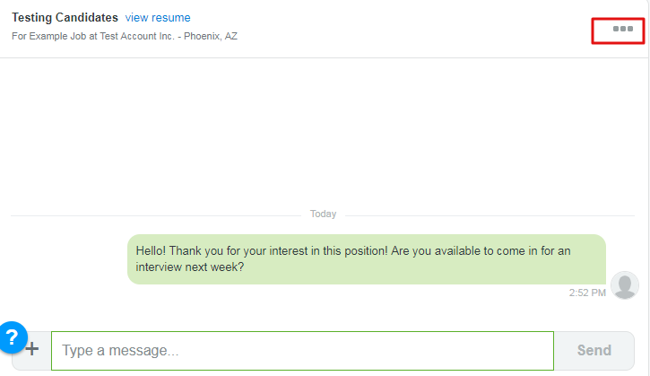Click the Today date divider label
This screenshot has height=376, width=650.
(x=323, y=214)
